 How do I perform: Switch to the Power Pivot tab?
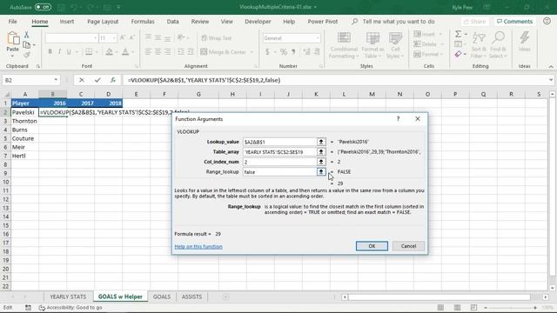click(x=323, y=21)
